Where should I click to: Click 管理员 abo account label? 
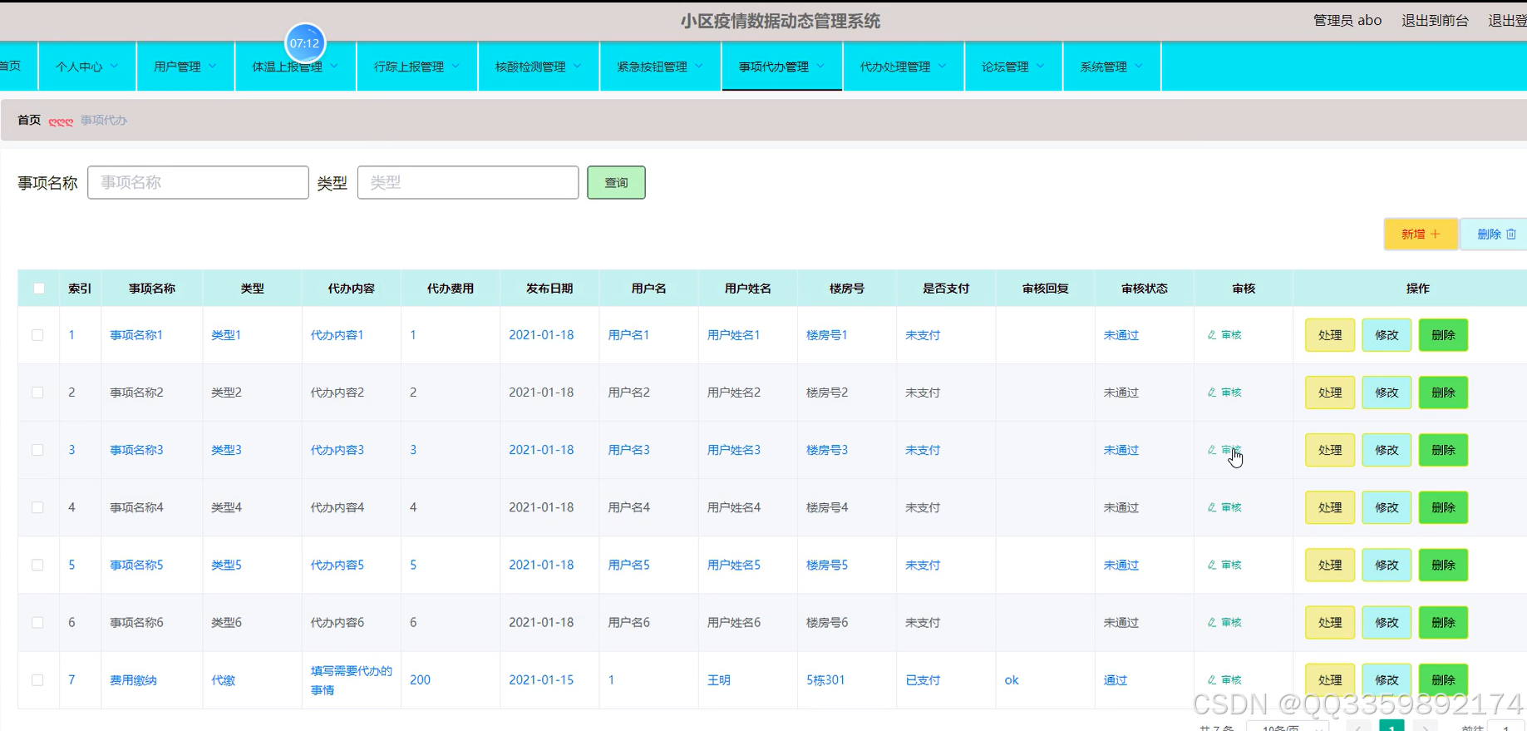(1347, 21)
